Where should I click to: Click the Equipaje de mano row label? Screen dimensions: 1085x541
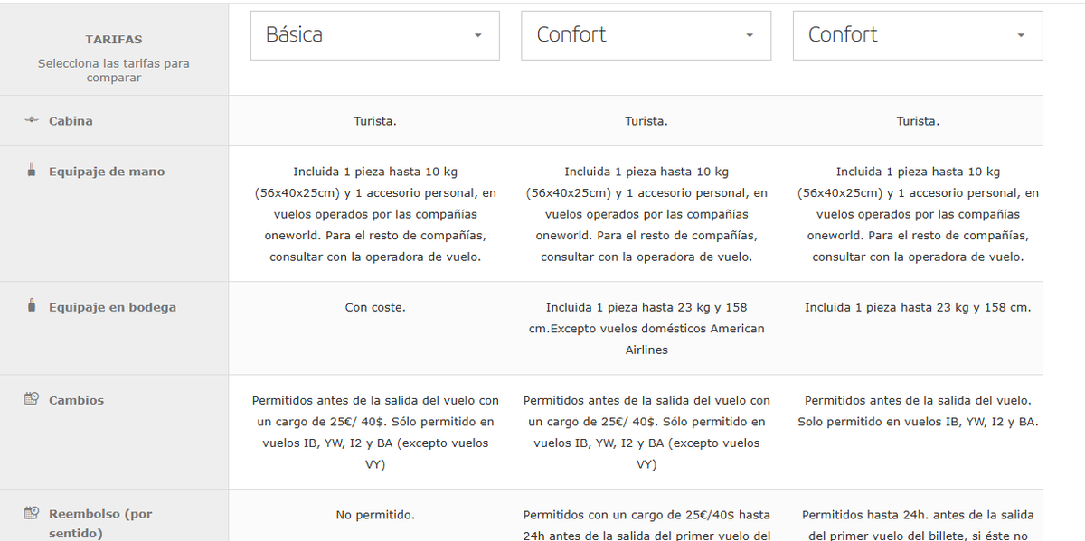click(x=107, y=172)
